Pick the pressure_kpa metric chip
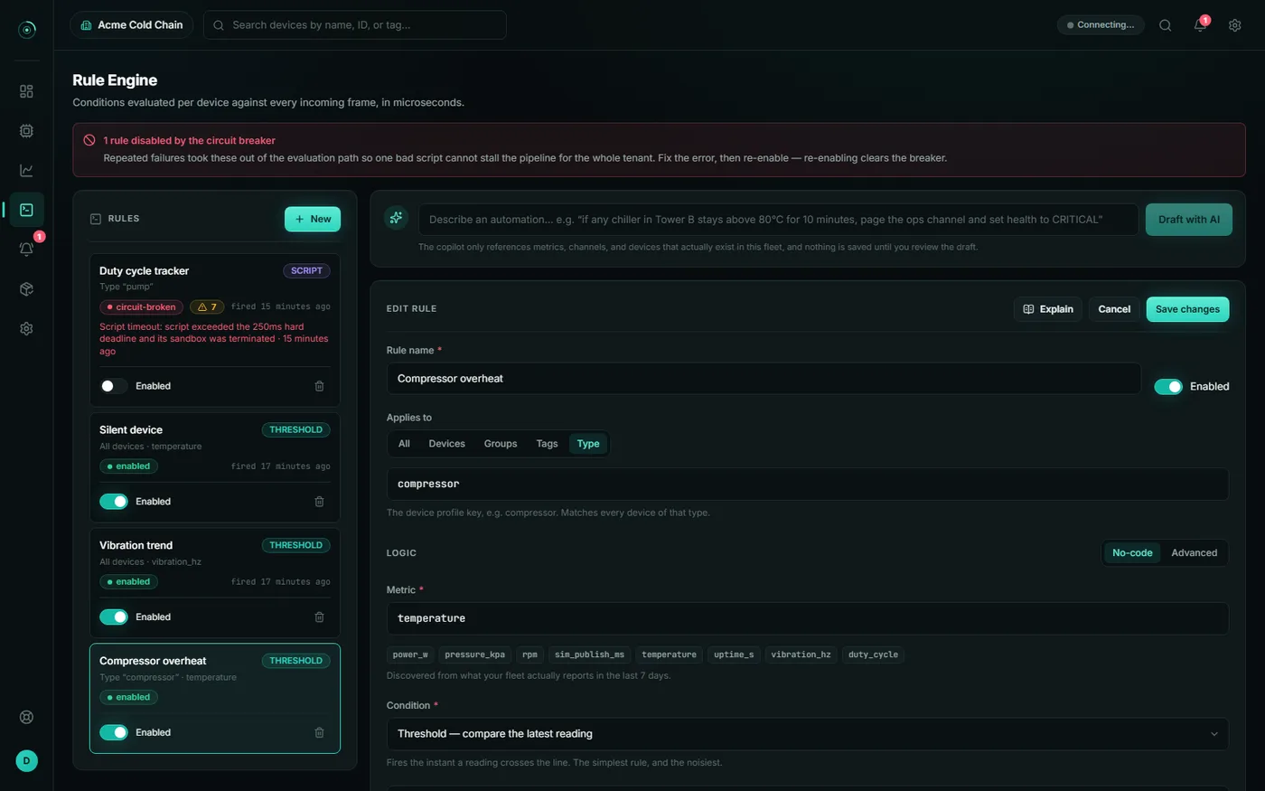This screenshot has width=1265, height=791. coord(475,654)
